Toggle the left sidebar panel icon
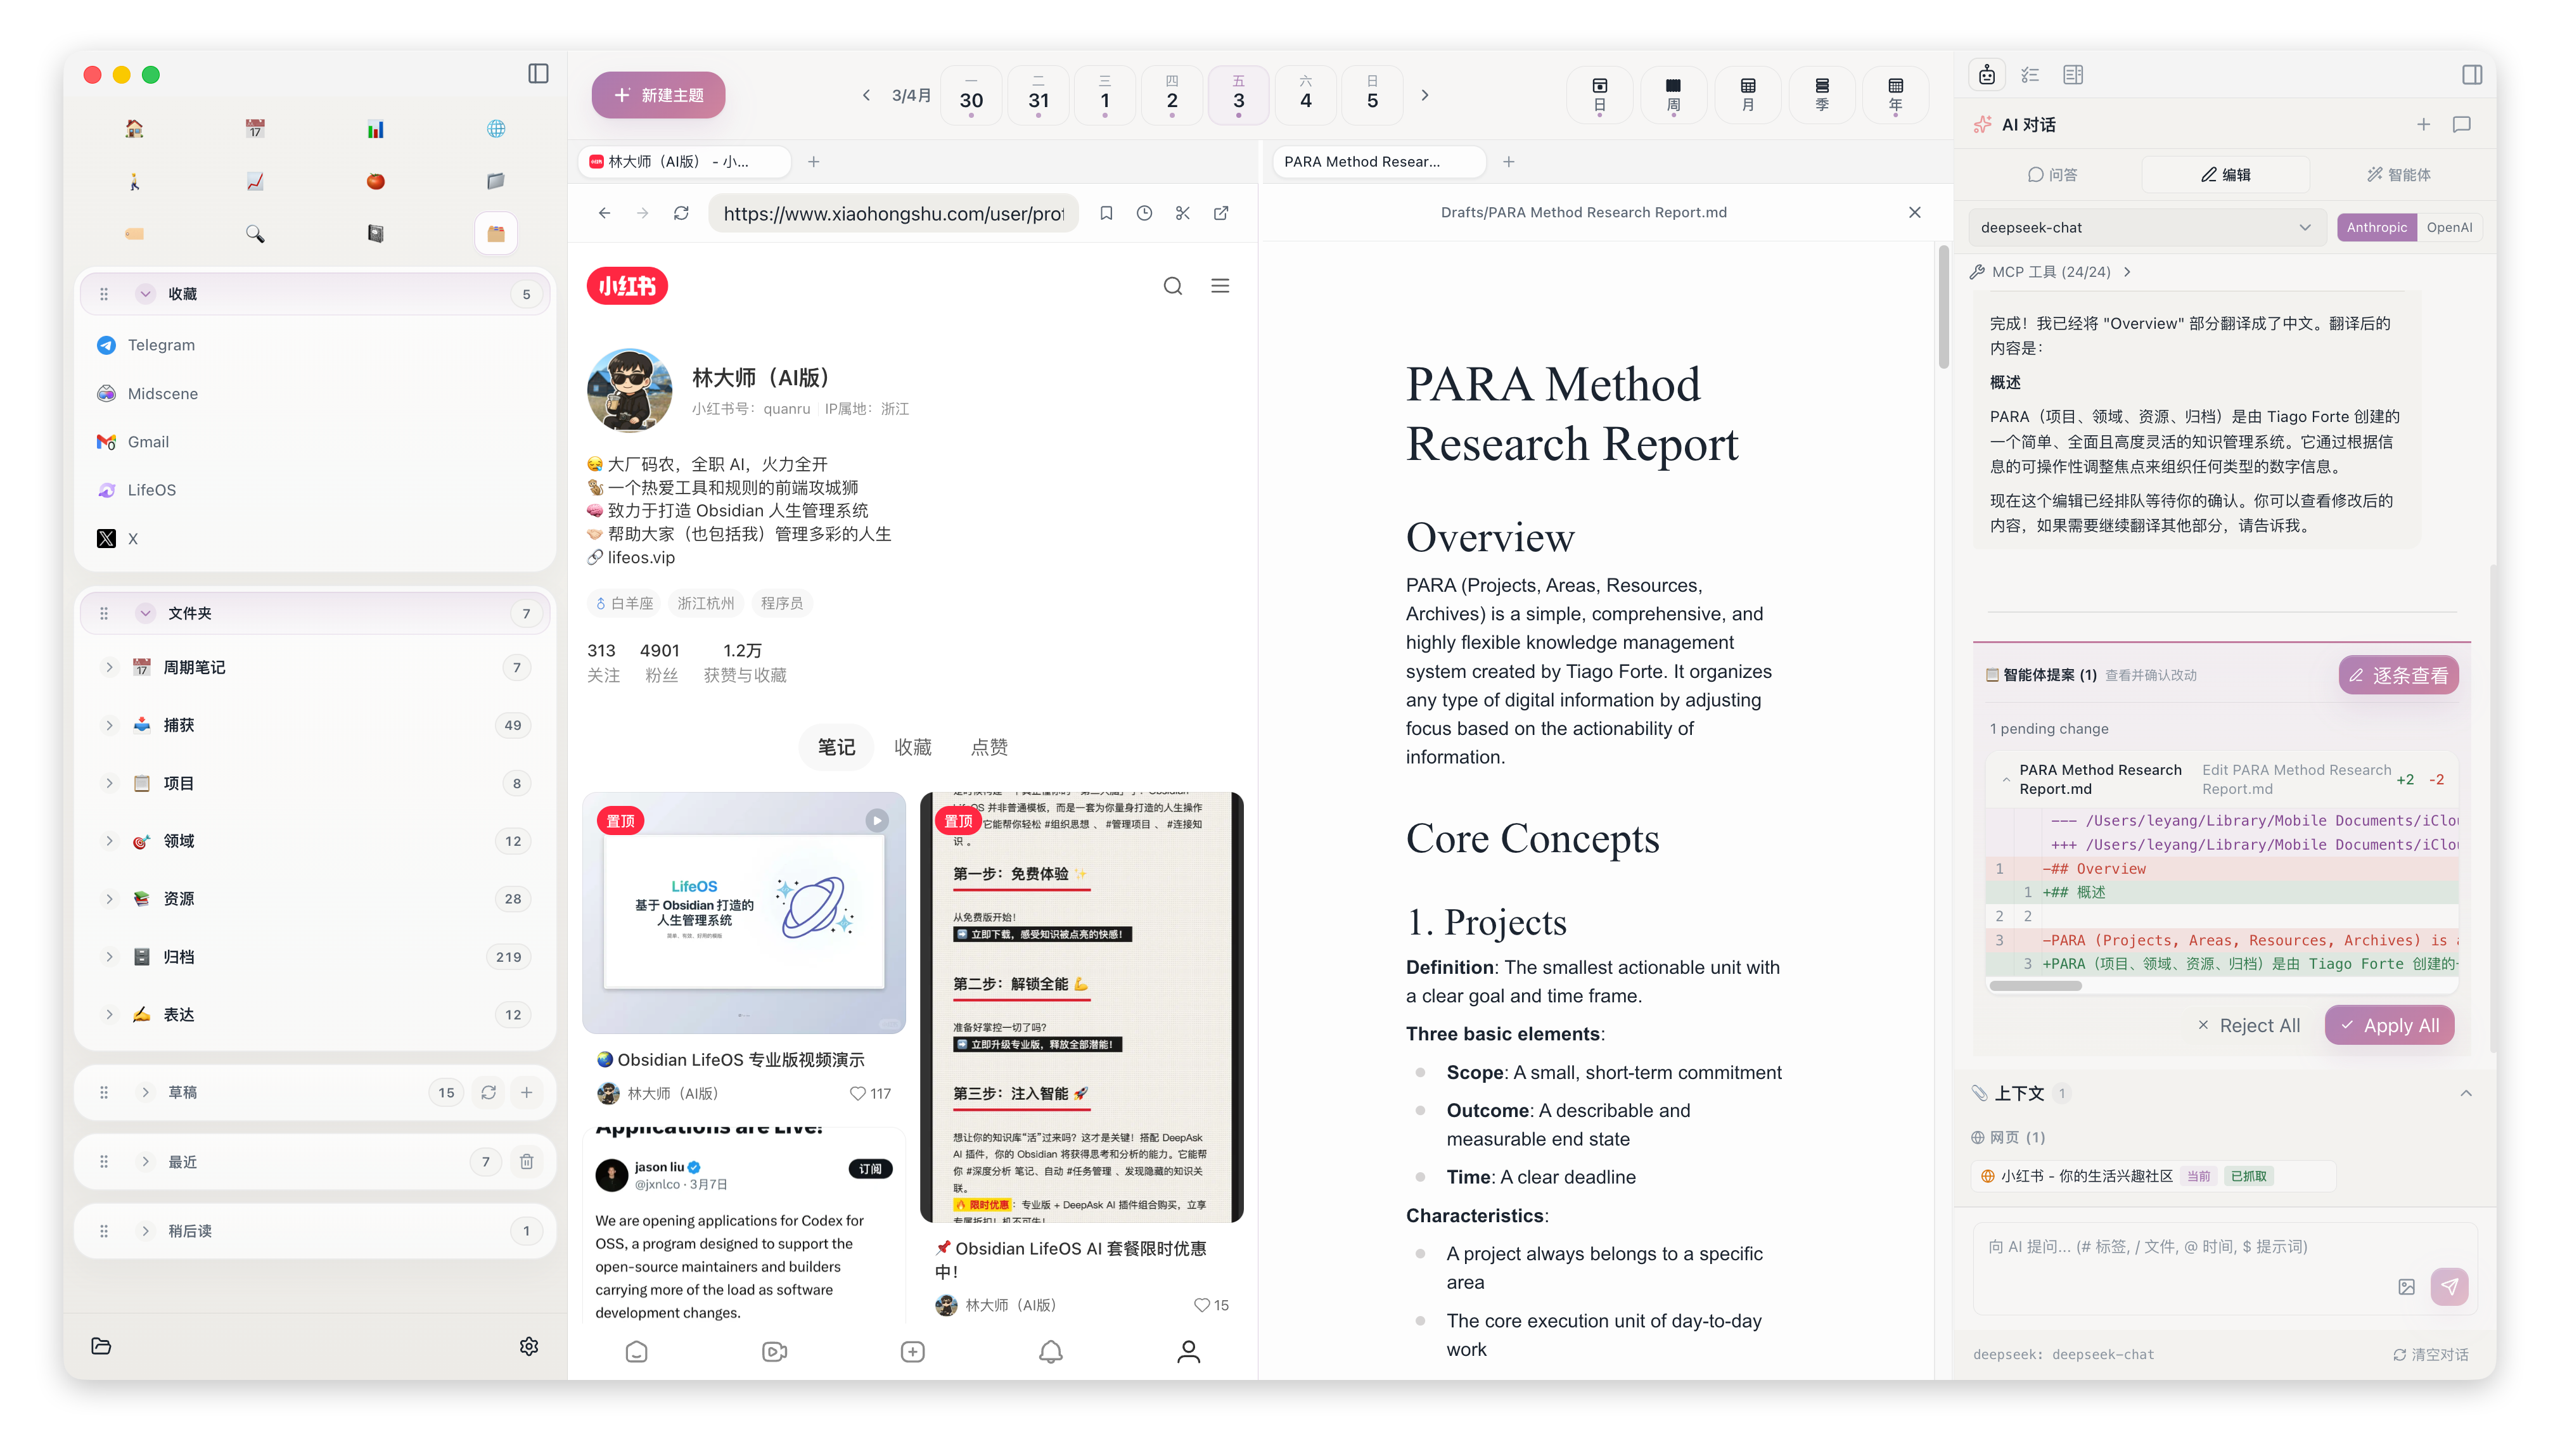2560x1456 pixels. click(x=538, y=74)
